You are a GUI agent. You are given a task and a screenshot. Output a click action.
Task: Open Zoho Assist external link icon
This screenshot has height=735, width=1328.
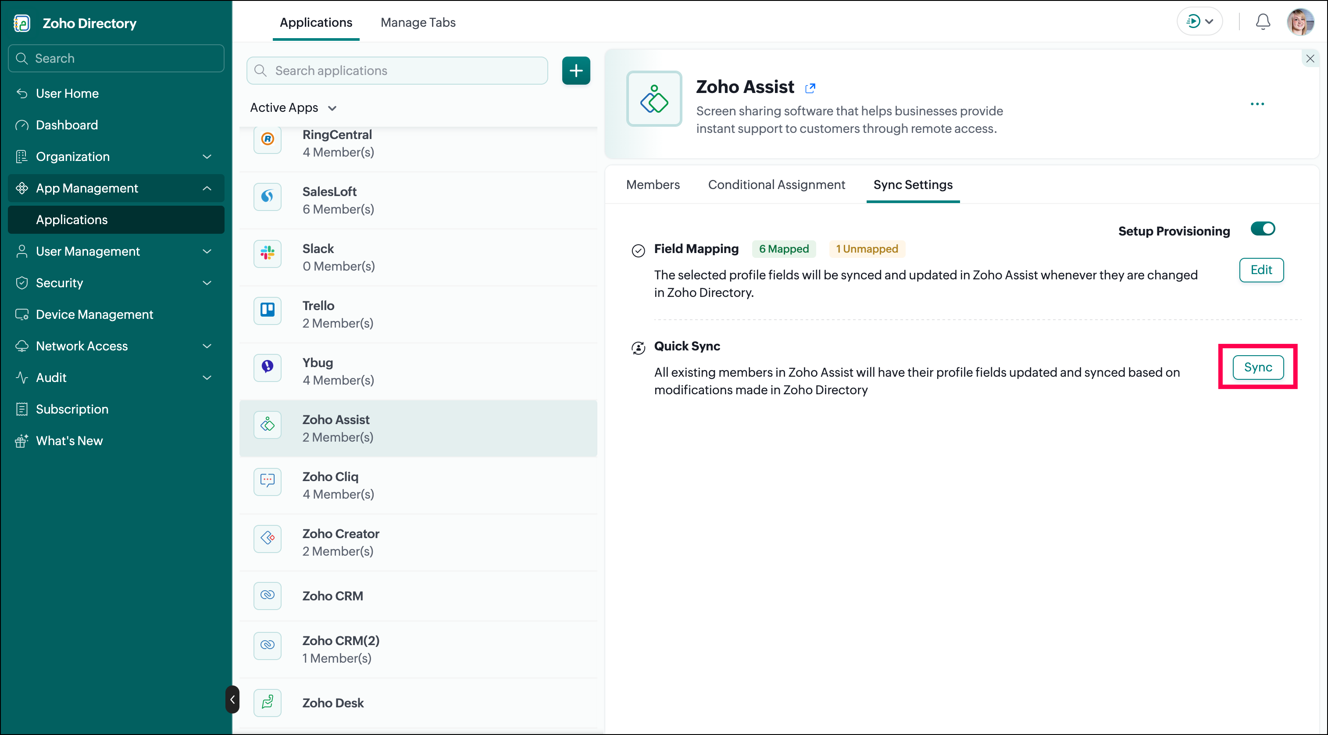[810, 88]
